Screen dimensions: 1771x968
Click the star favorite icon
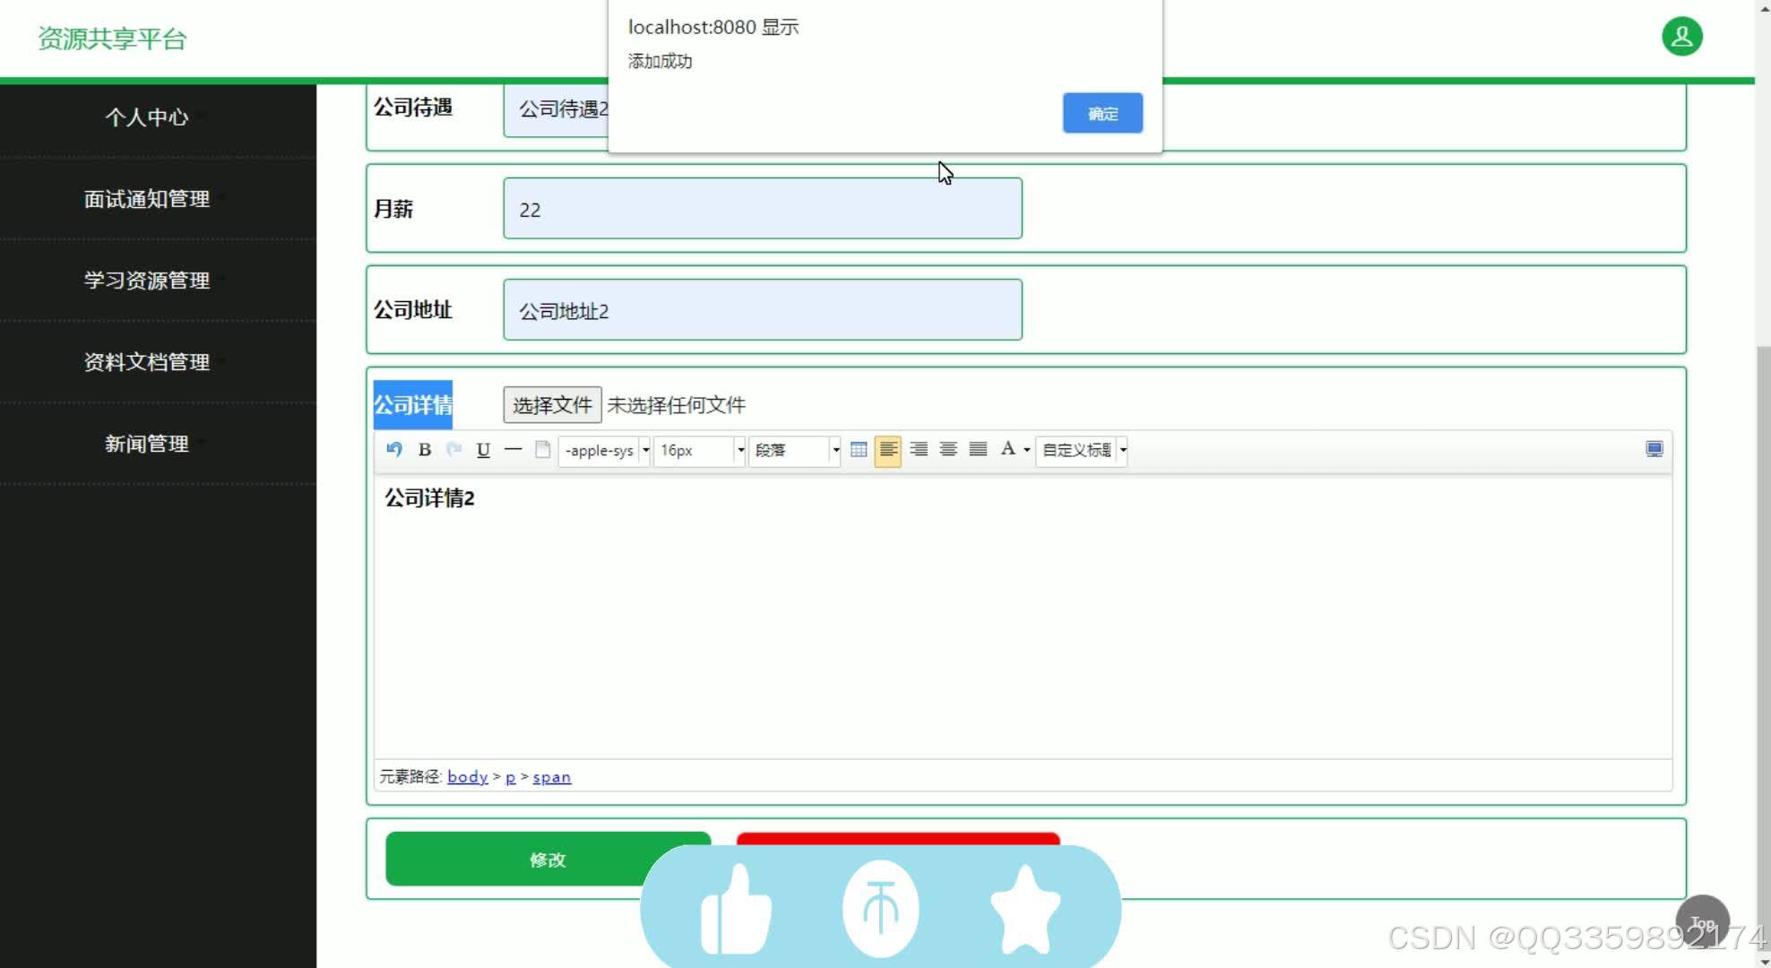[1025, 909]
